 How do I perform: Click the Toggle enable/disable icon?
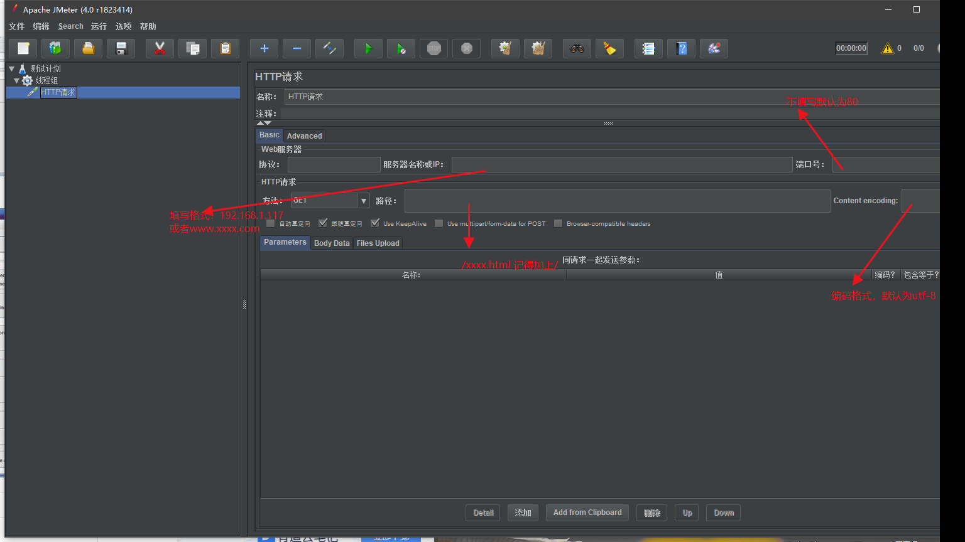click(330, 48)
